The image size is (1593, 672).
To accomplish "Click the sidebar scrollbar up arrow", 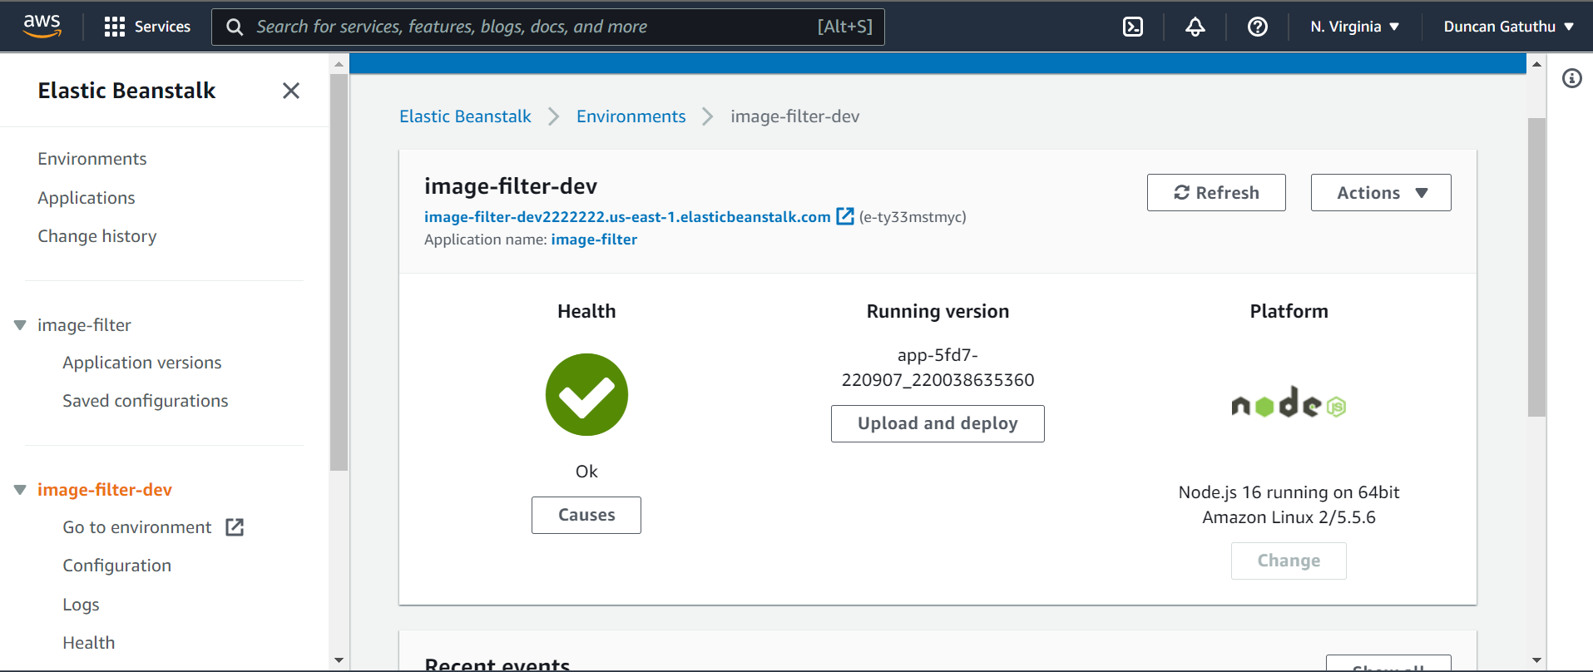I will pyautogui.click(x=339, y=64).
